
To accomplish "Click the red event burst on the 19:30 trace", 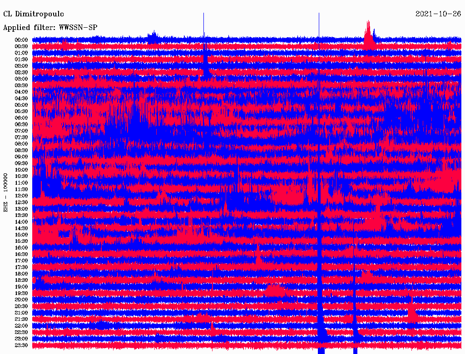I will tap(275, 289).
